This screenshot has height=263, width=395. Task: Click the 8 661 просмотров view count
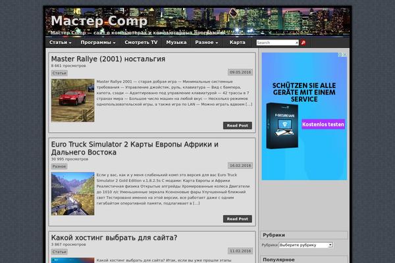pyautogui.click(x=68, y=66)
